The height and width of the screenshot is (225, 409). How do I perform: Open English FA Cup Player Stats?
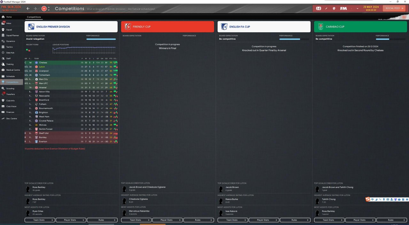[x=264, y=220]
